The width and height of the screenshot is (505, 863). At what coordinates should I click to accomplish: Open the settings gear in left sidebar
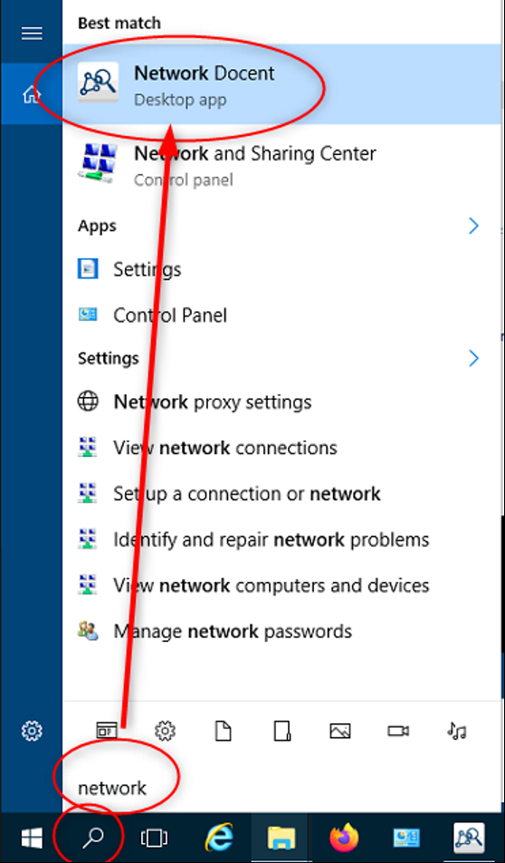pyautogui.click(x=32, y=731)
